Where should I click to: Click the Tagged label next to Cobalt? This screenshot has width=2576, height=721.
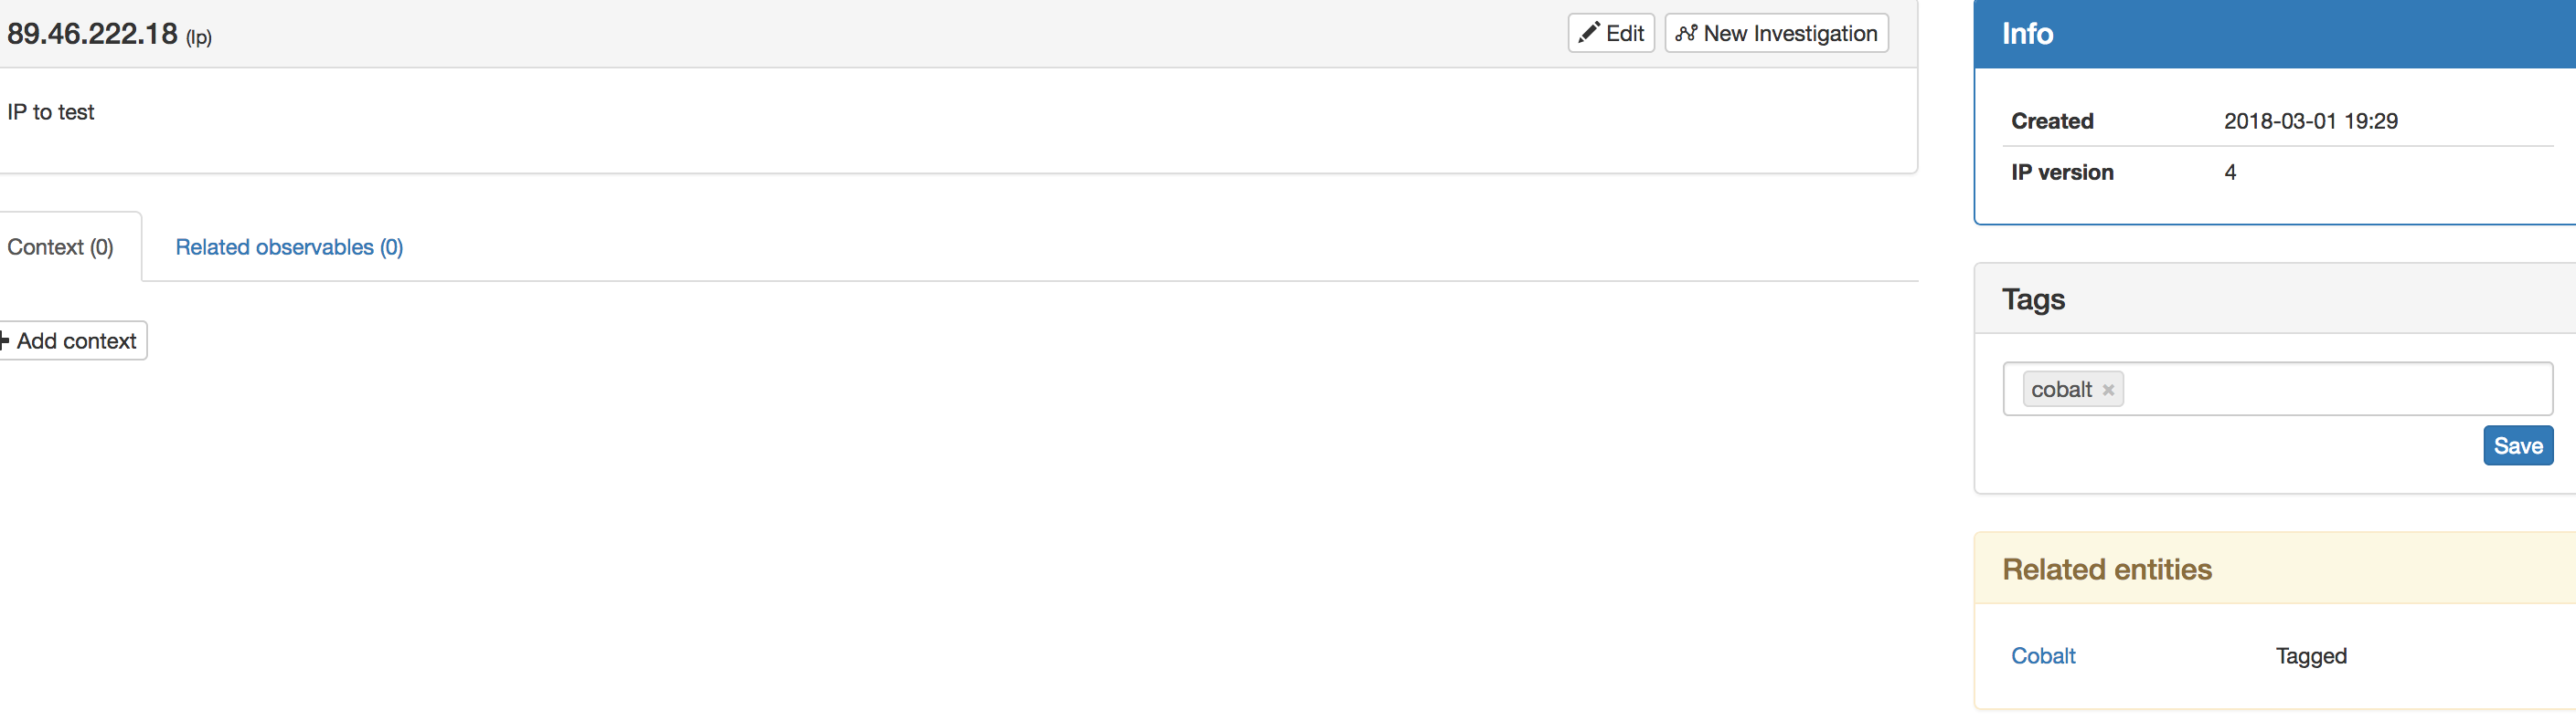(2311, 656)
